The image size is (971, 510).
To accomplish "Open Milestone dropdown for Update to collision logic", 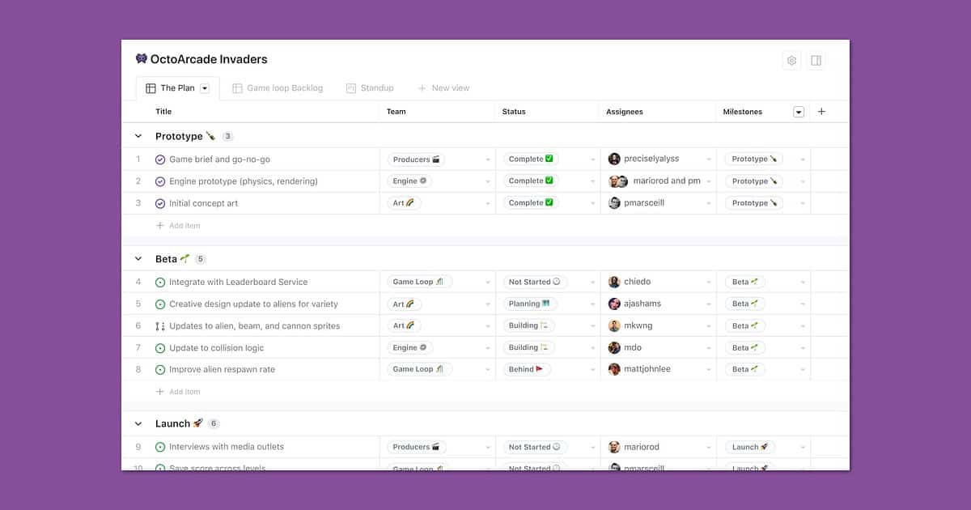I will point(803,348).
